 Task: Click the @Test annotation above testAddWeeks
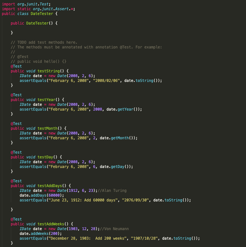16,219
